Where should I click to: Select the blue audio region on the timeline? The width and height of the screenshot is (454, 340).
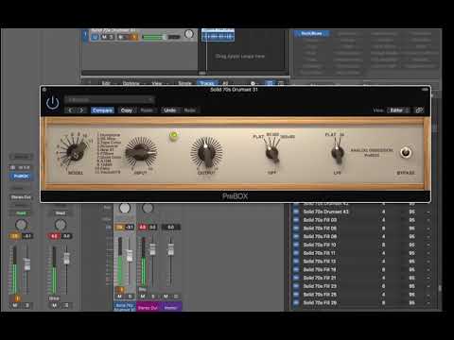click(x=218, y=35)
